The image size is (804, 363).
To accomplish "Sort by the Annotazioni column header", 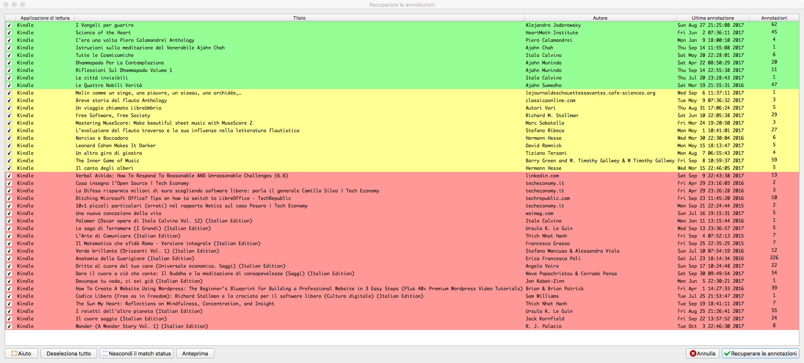I will coord(774,18).
